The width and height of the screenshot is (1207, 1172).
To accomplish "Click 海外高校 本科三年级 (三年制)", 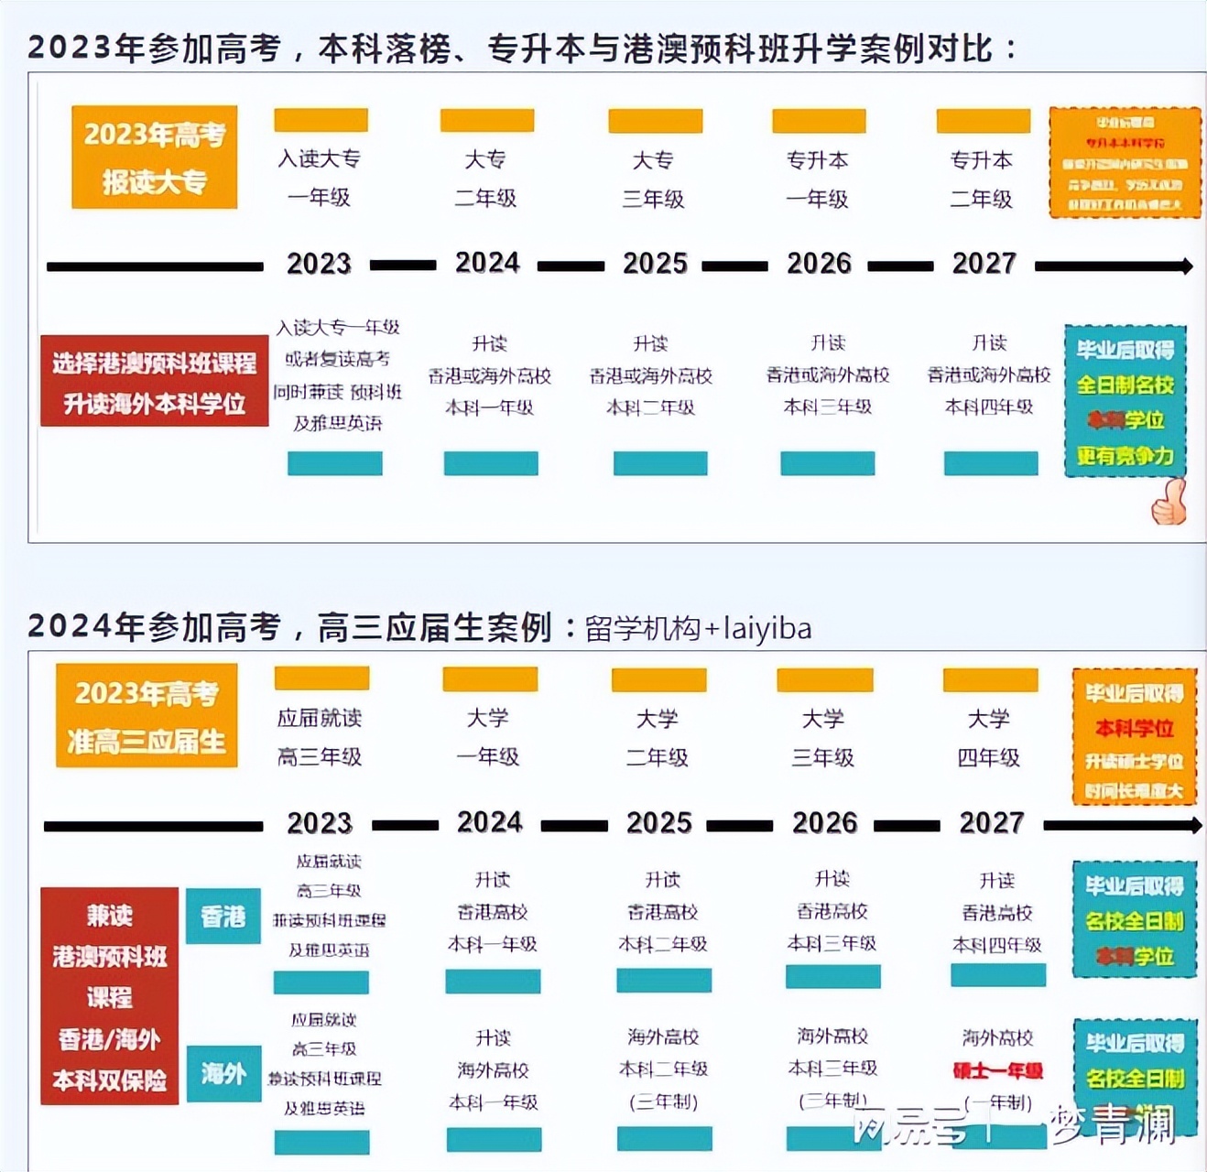I will tap(832, 1069).
